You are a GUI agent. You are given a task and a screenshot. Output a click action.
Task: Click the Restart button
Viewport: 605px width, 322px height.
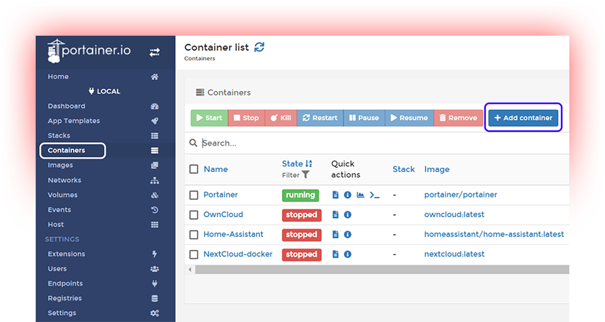(320, 118)
